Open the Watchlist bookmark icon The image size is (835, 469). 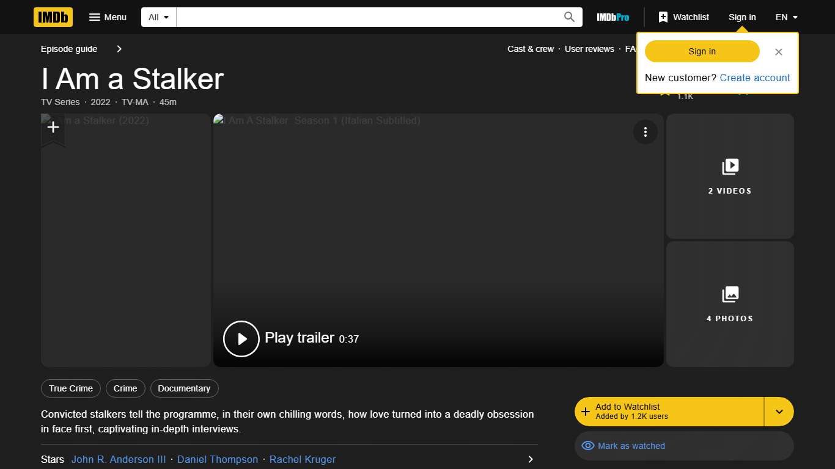pos(663,16)
